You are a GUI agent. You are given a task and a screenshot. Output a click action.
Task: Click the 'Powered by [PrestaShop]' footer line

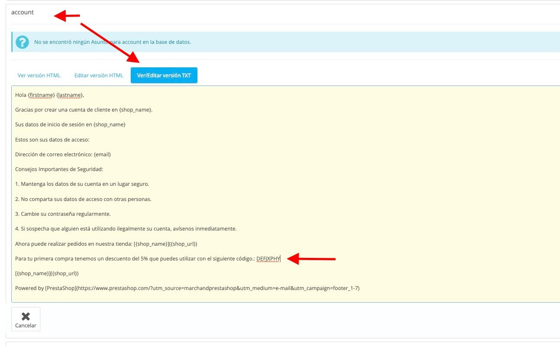point(188,288)
